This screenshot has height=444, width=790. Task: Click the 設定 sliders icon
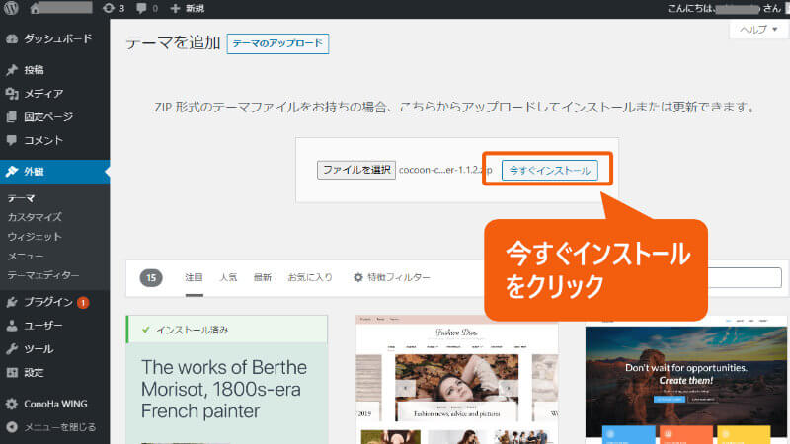pyautogui.click(x=12, y=373)
